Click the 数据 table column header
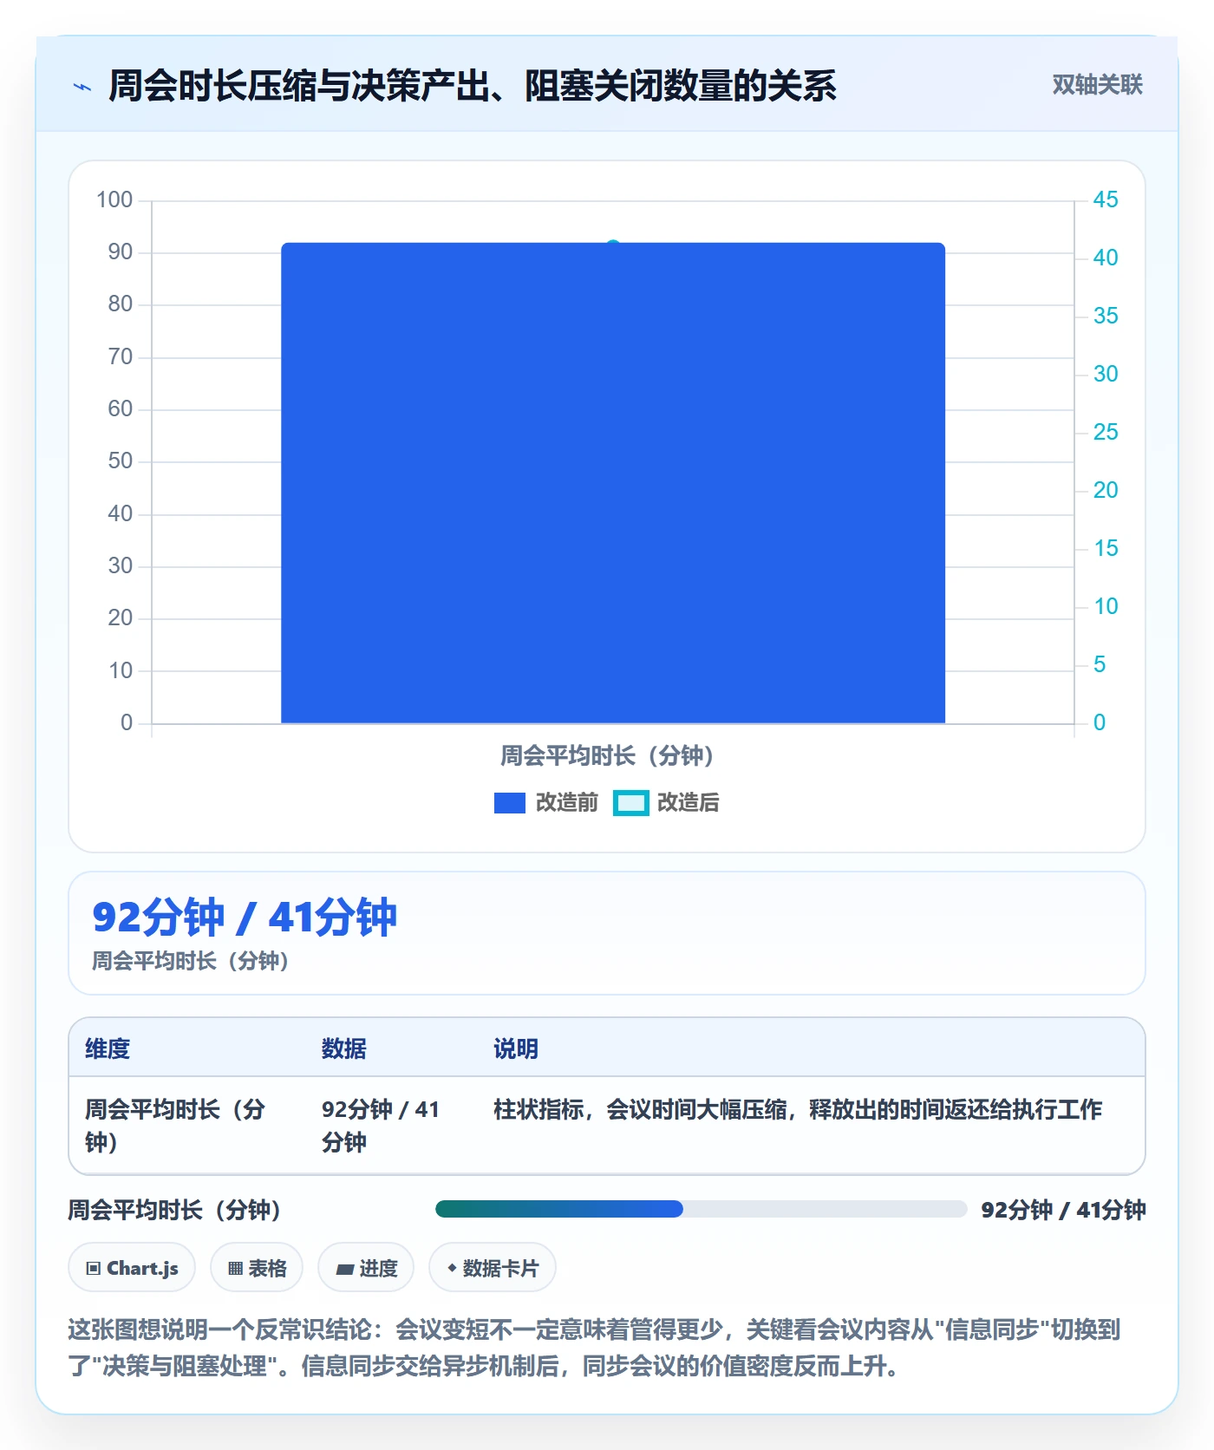1214x1450 pixels. click(x=344, y=1048)
